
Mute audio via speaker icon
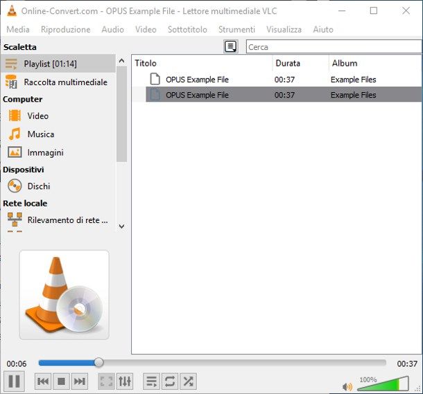coord(347,386)
